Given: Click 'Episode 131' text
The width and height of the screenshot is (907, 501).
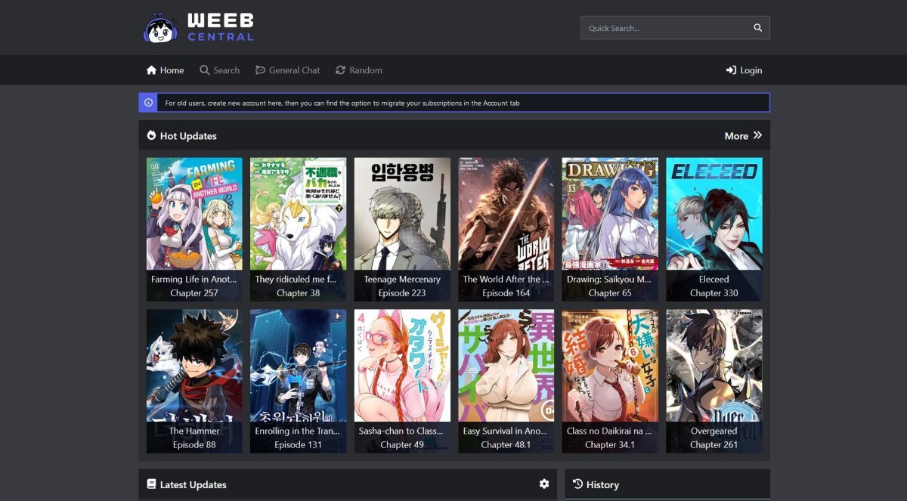Looking at the screenshot, I should (299, 445).
